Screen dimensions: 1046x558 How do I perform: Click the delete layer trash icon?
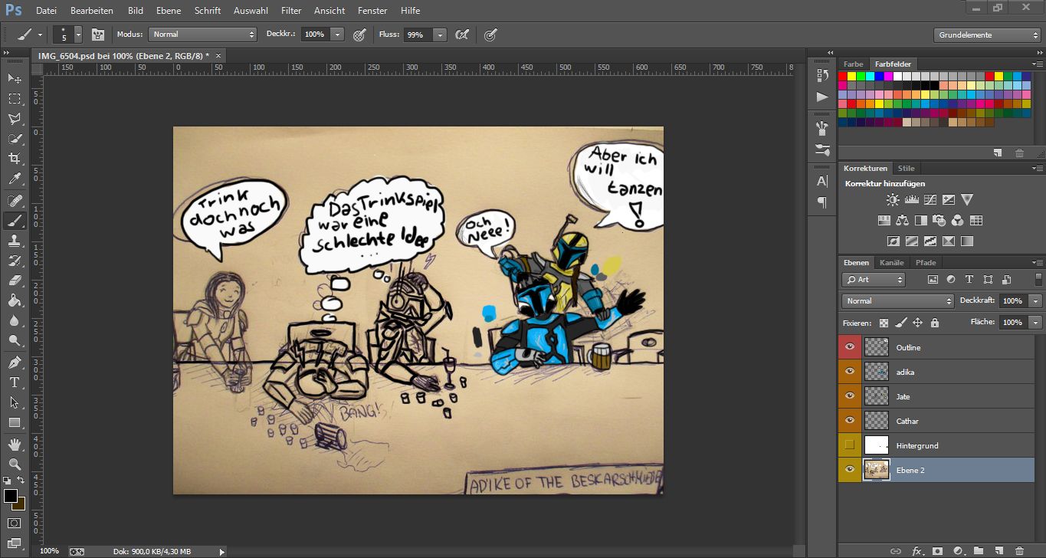click(1019, 550)
